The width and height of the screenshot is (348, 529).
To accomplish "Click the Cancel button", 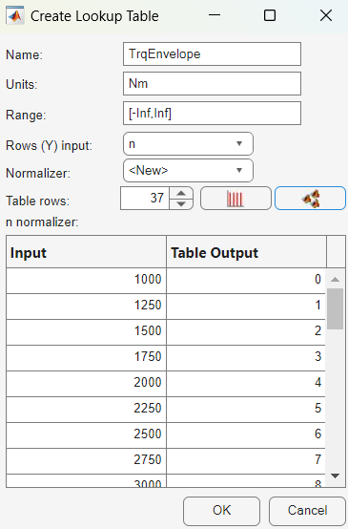I will pyautogui.click(x=307, y=511).
